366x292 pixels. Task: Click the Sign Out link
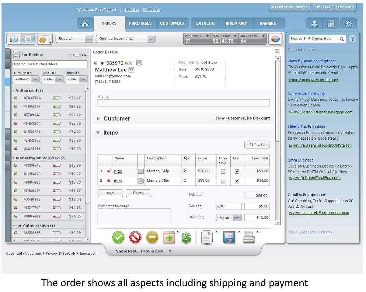[x=131, y=10]
